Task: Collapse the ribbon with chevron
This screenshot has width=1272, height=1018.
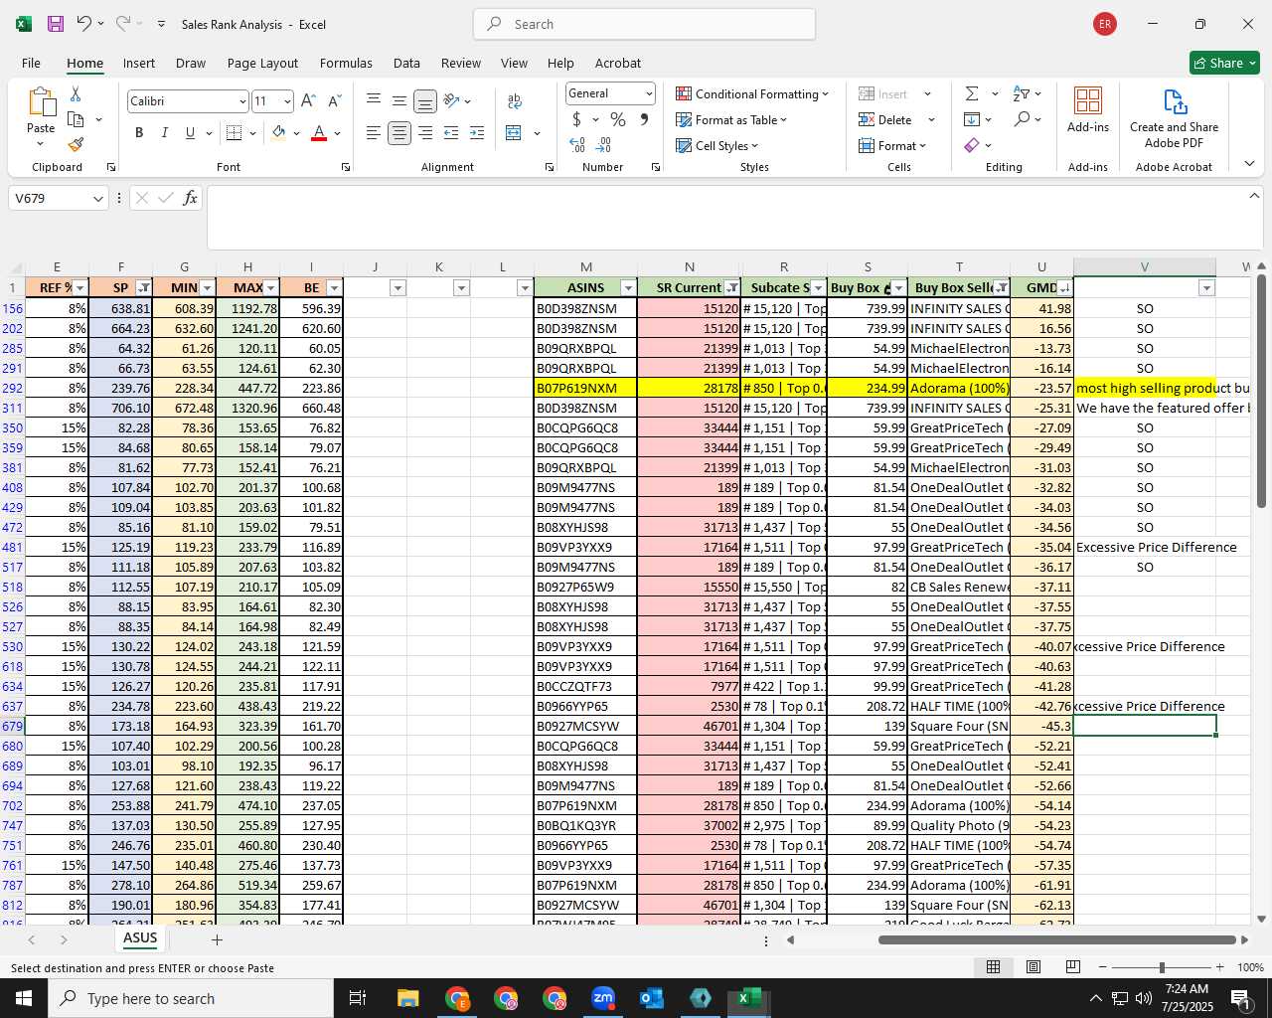Action: coord(1249,164)
